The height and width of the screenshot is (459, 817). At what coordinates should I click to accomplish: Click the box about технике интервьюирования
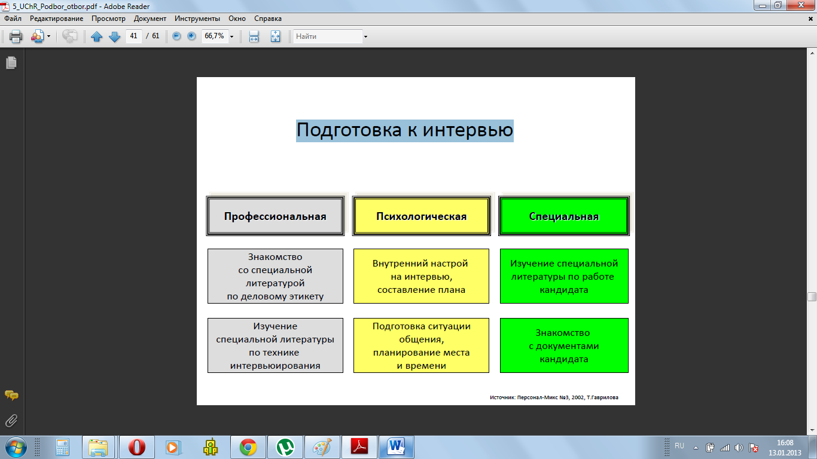(x=275, y=345)
